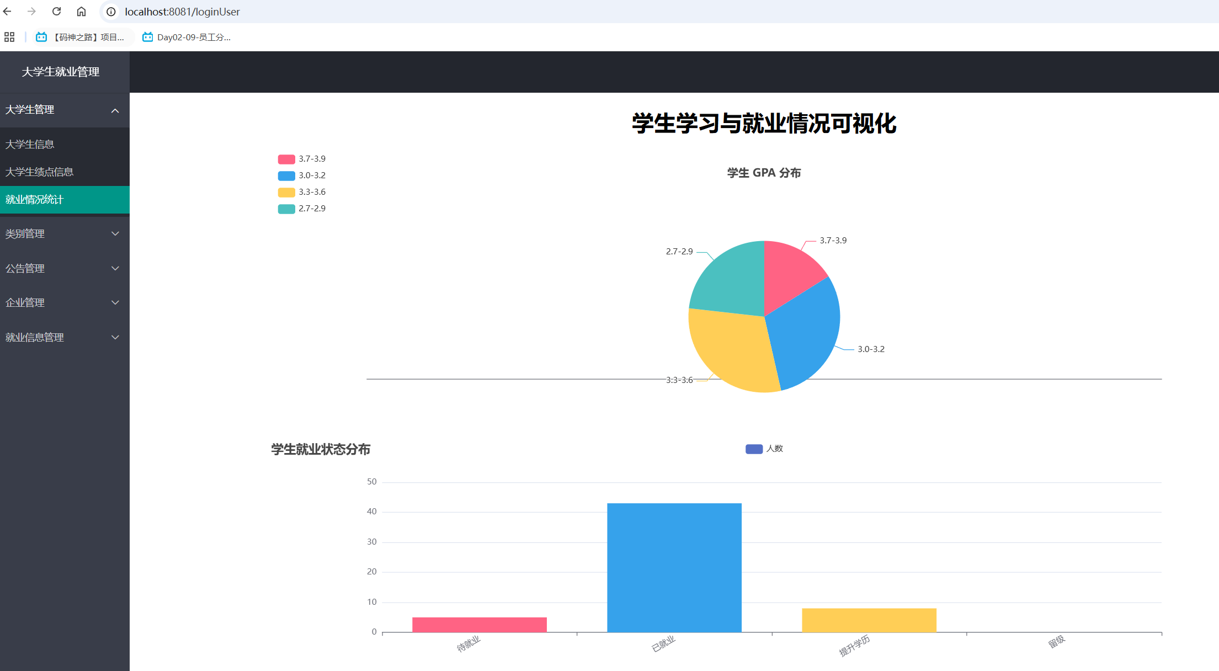Click the browser forward arrow
This screenshot has height=671, width=1219.
pos(31,12)
